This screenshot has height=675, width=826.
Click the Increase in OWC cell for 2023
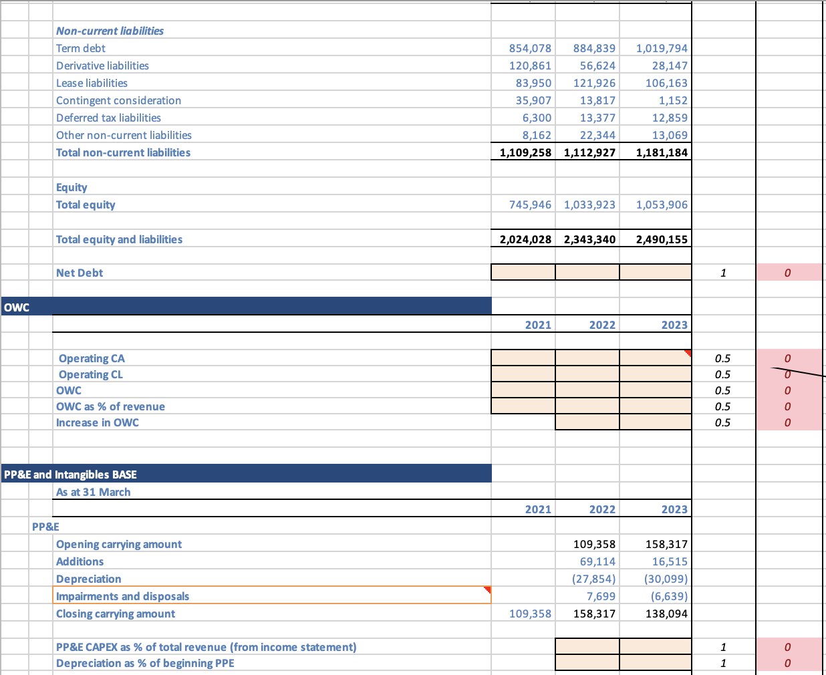656,422
